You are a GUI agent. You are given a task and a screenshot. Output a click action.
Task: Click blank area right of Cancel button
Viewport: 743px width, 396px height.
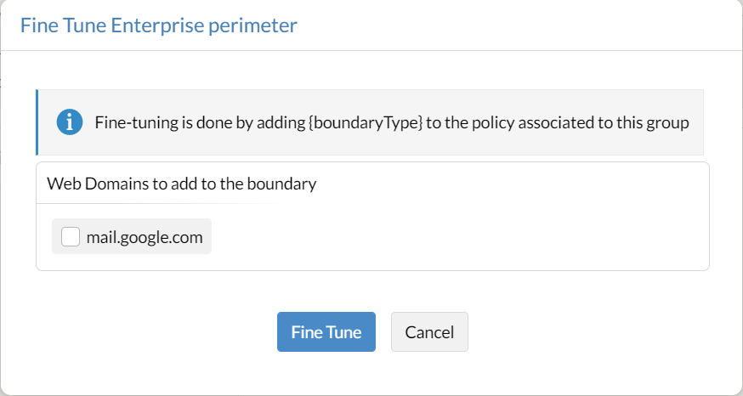point(595,332)
